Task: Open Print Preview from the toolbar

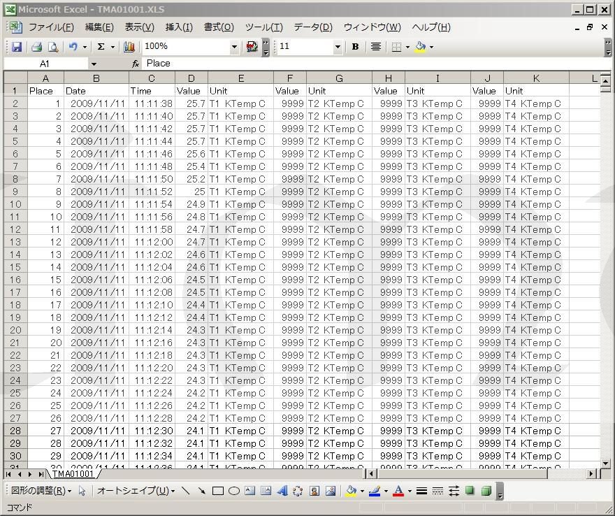Action: tap(53, 47)
